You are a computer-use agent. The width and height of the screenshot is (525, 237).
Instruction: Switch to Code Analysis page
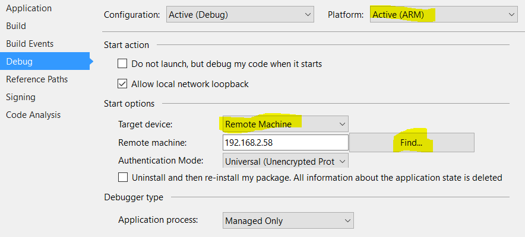point(33,115)
